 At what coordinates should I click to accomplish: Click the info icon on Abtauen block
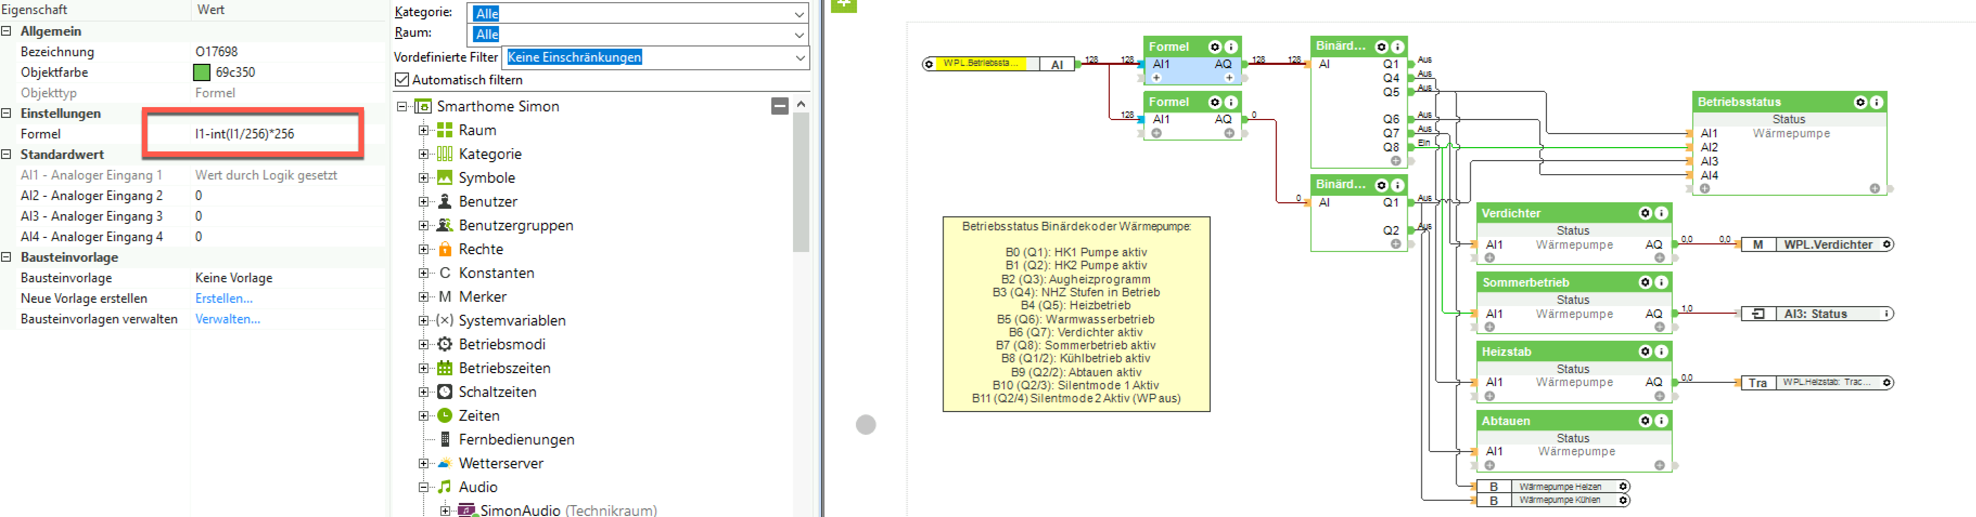(1661, 421)
